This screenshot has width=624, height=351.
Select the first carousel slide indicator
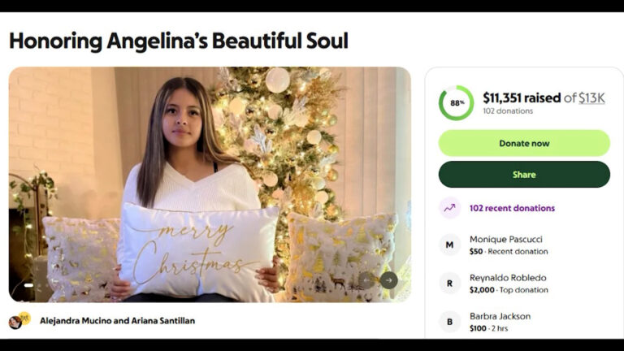click(28, 285)
